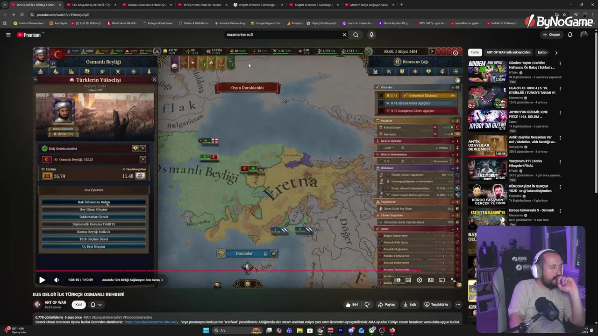Cast the video to a device

point(442,280)
